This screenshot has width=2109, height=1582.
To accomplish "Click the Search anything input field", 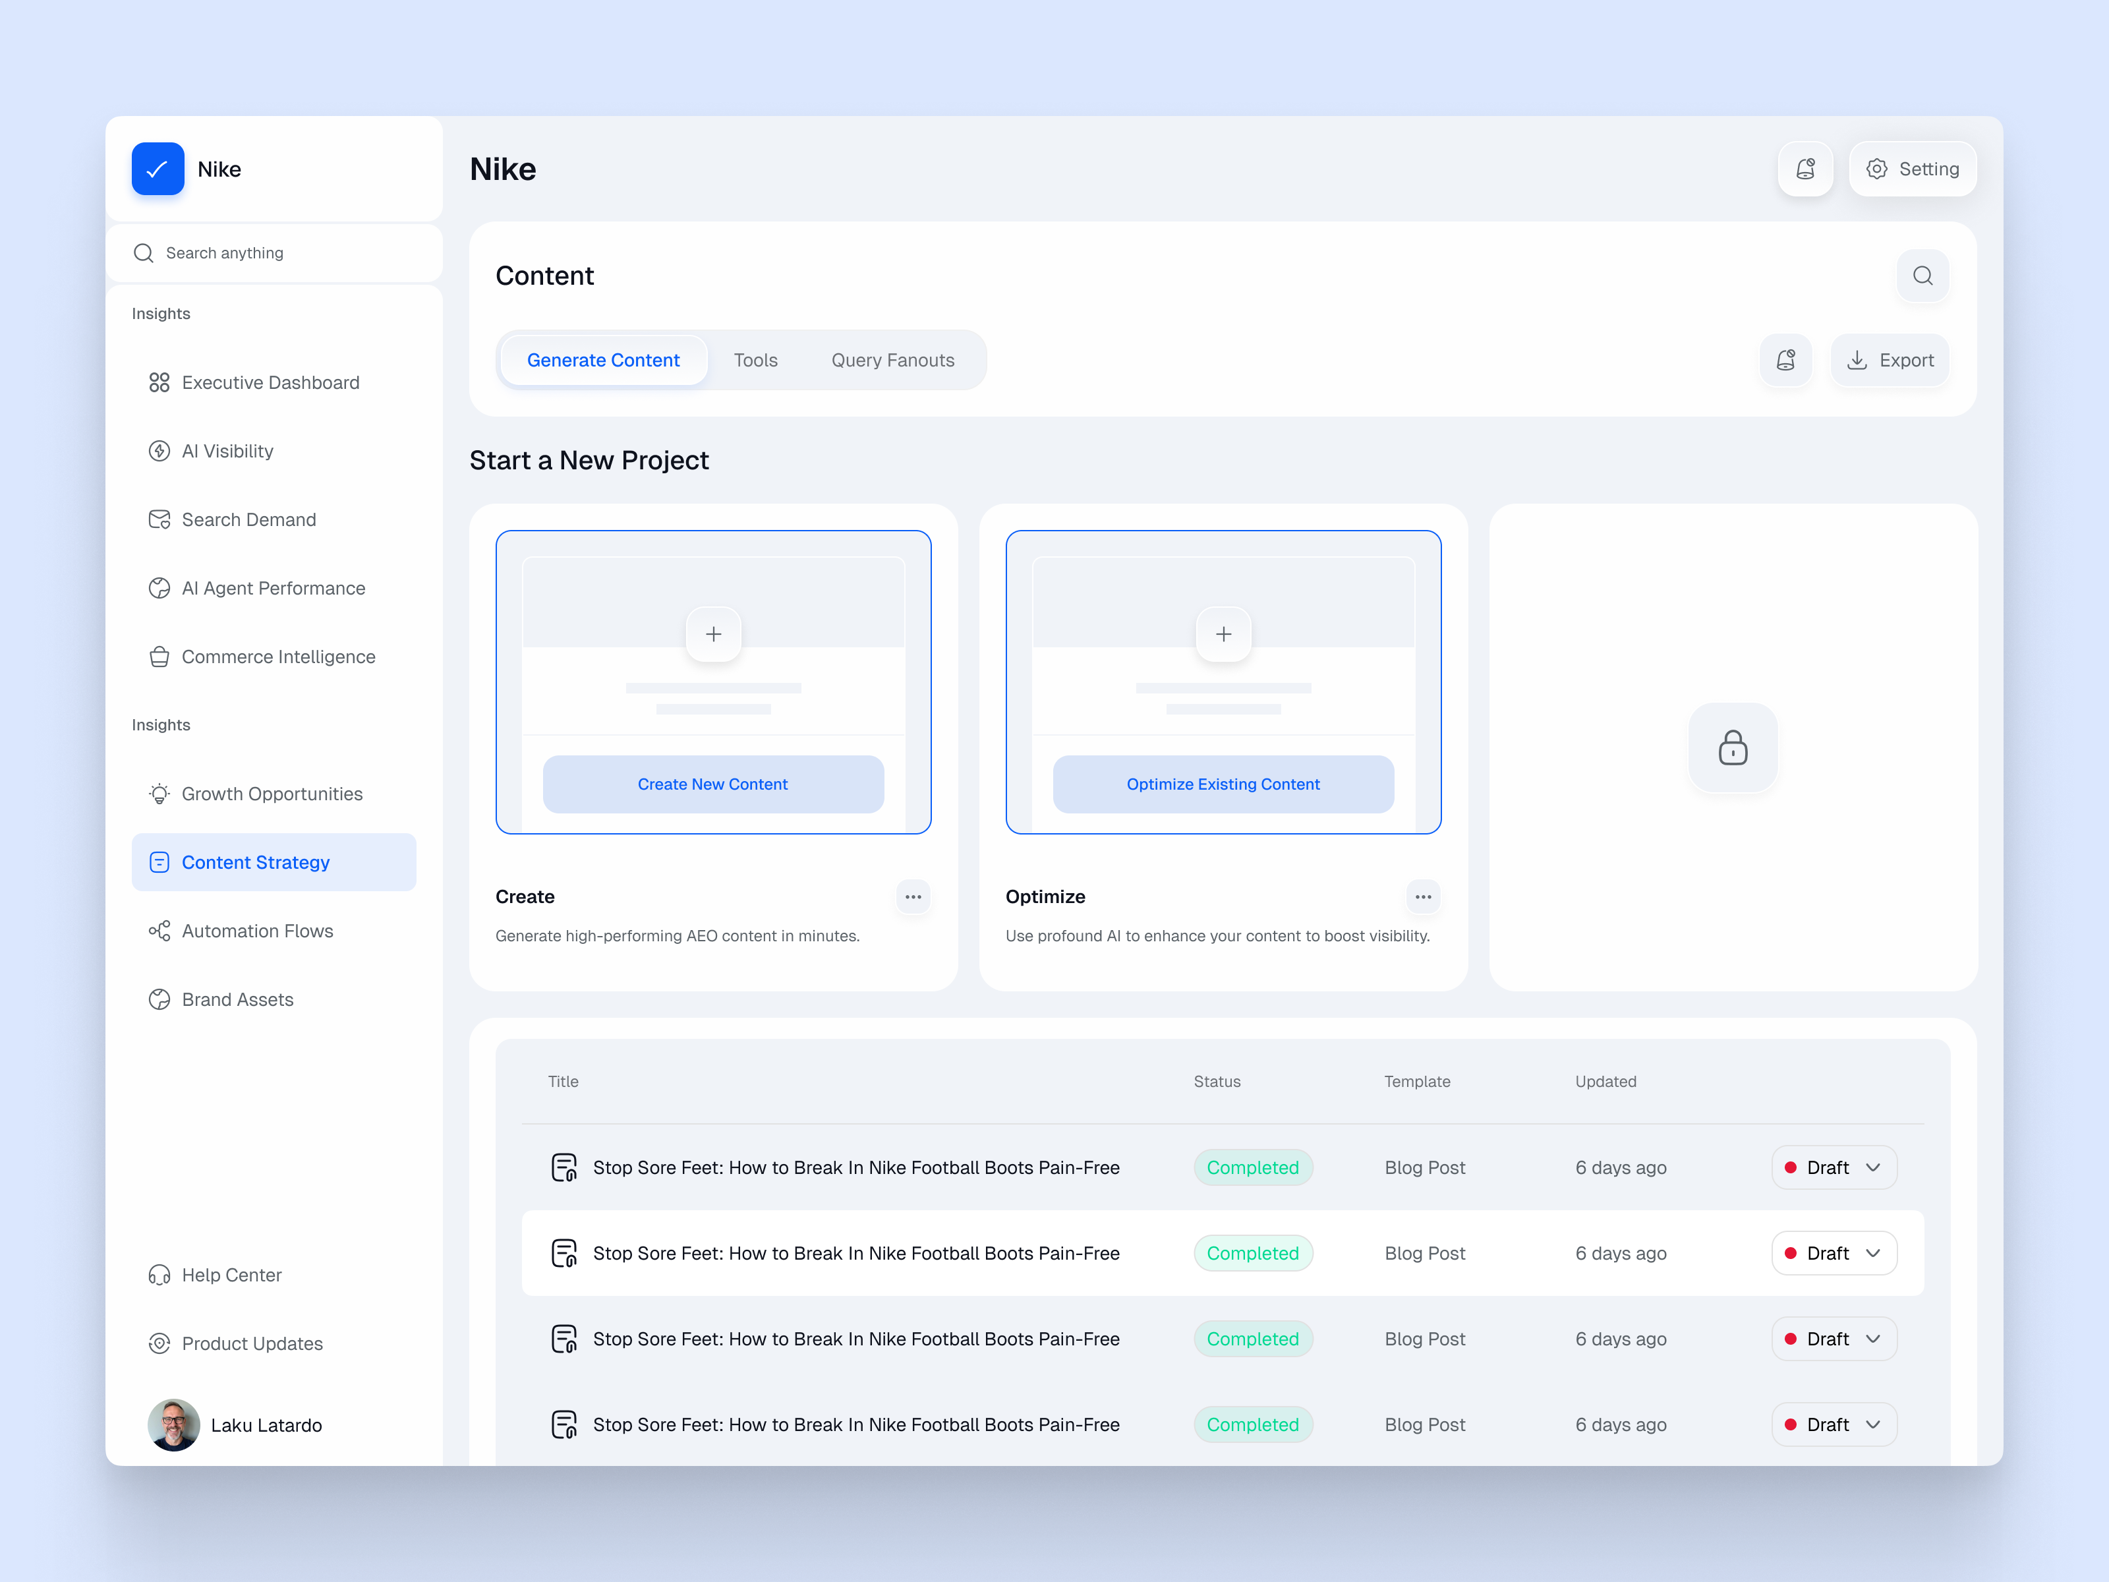I will click(x=274, y=252).
